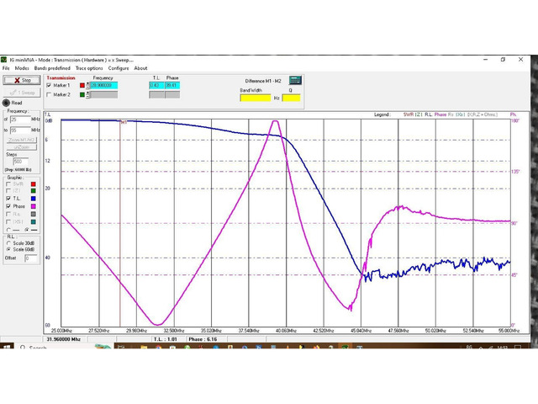Toggle the Phase graphic checkbox

[8, 206]
